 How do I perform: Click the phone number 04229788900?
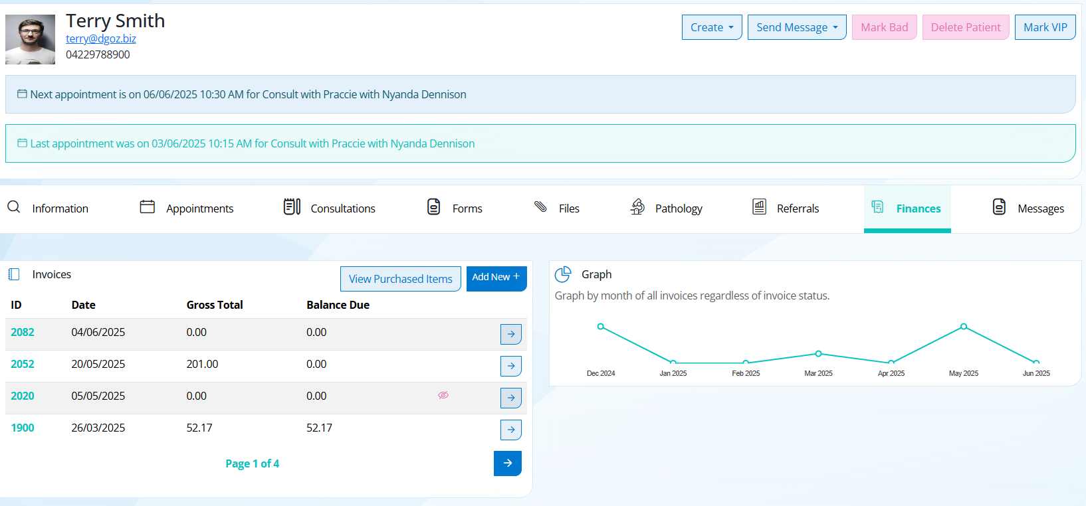click(x=98, y=54)
